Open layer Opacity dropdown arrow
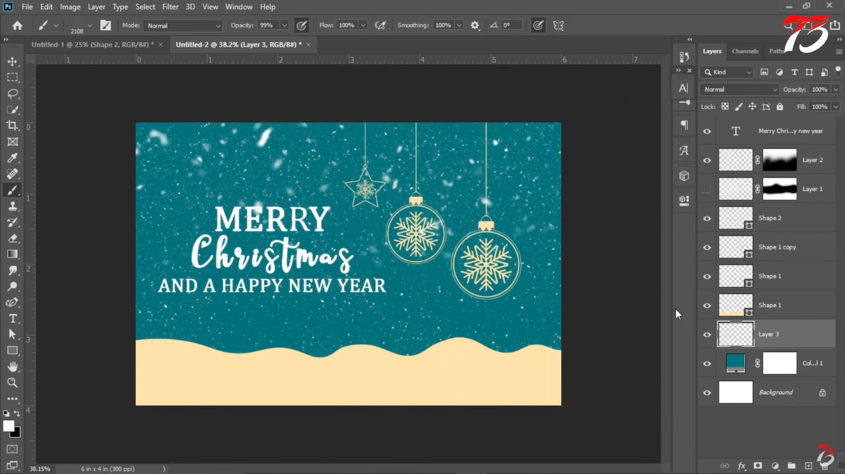This screenshot has height=474, width=845. [836, 89]
